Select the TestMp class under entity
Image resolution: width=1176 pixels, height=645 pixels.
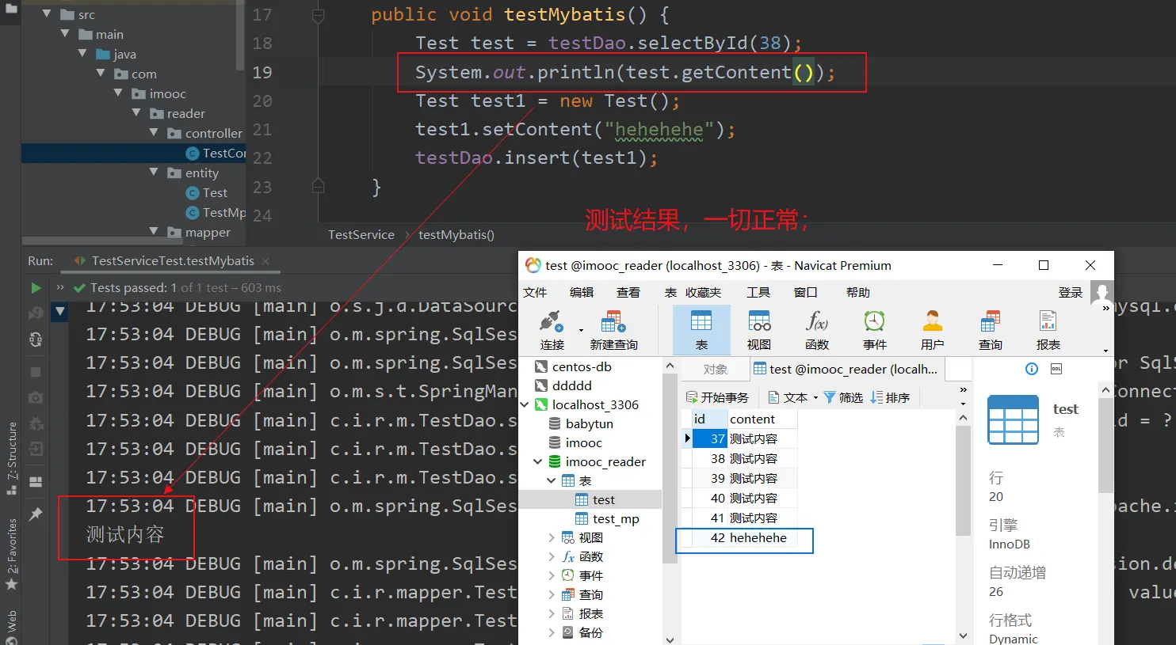point(215,212)
